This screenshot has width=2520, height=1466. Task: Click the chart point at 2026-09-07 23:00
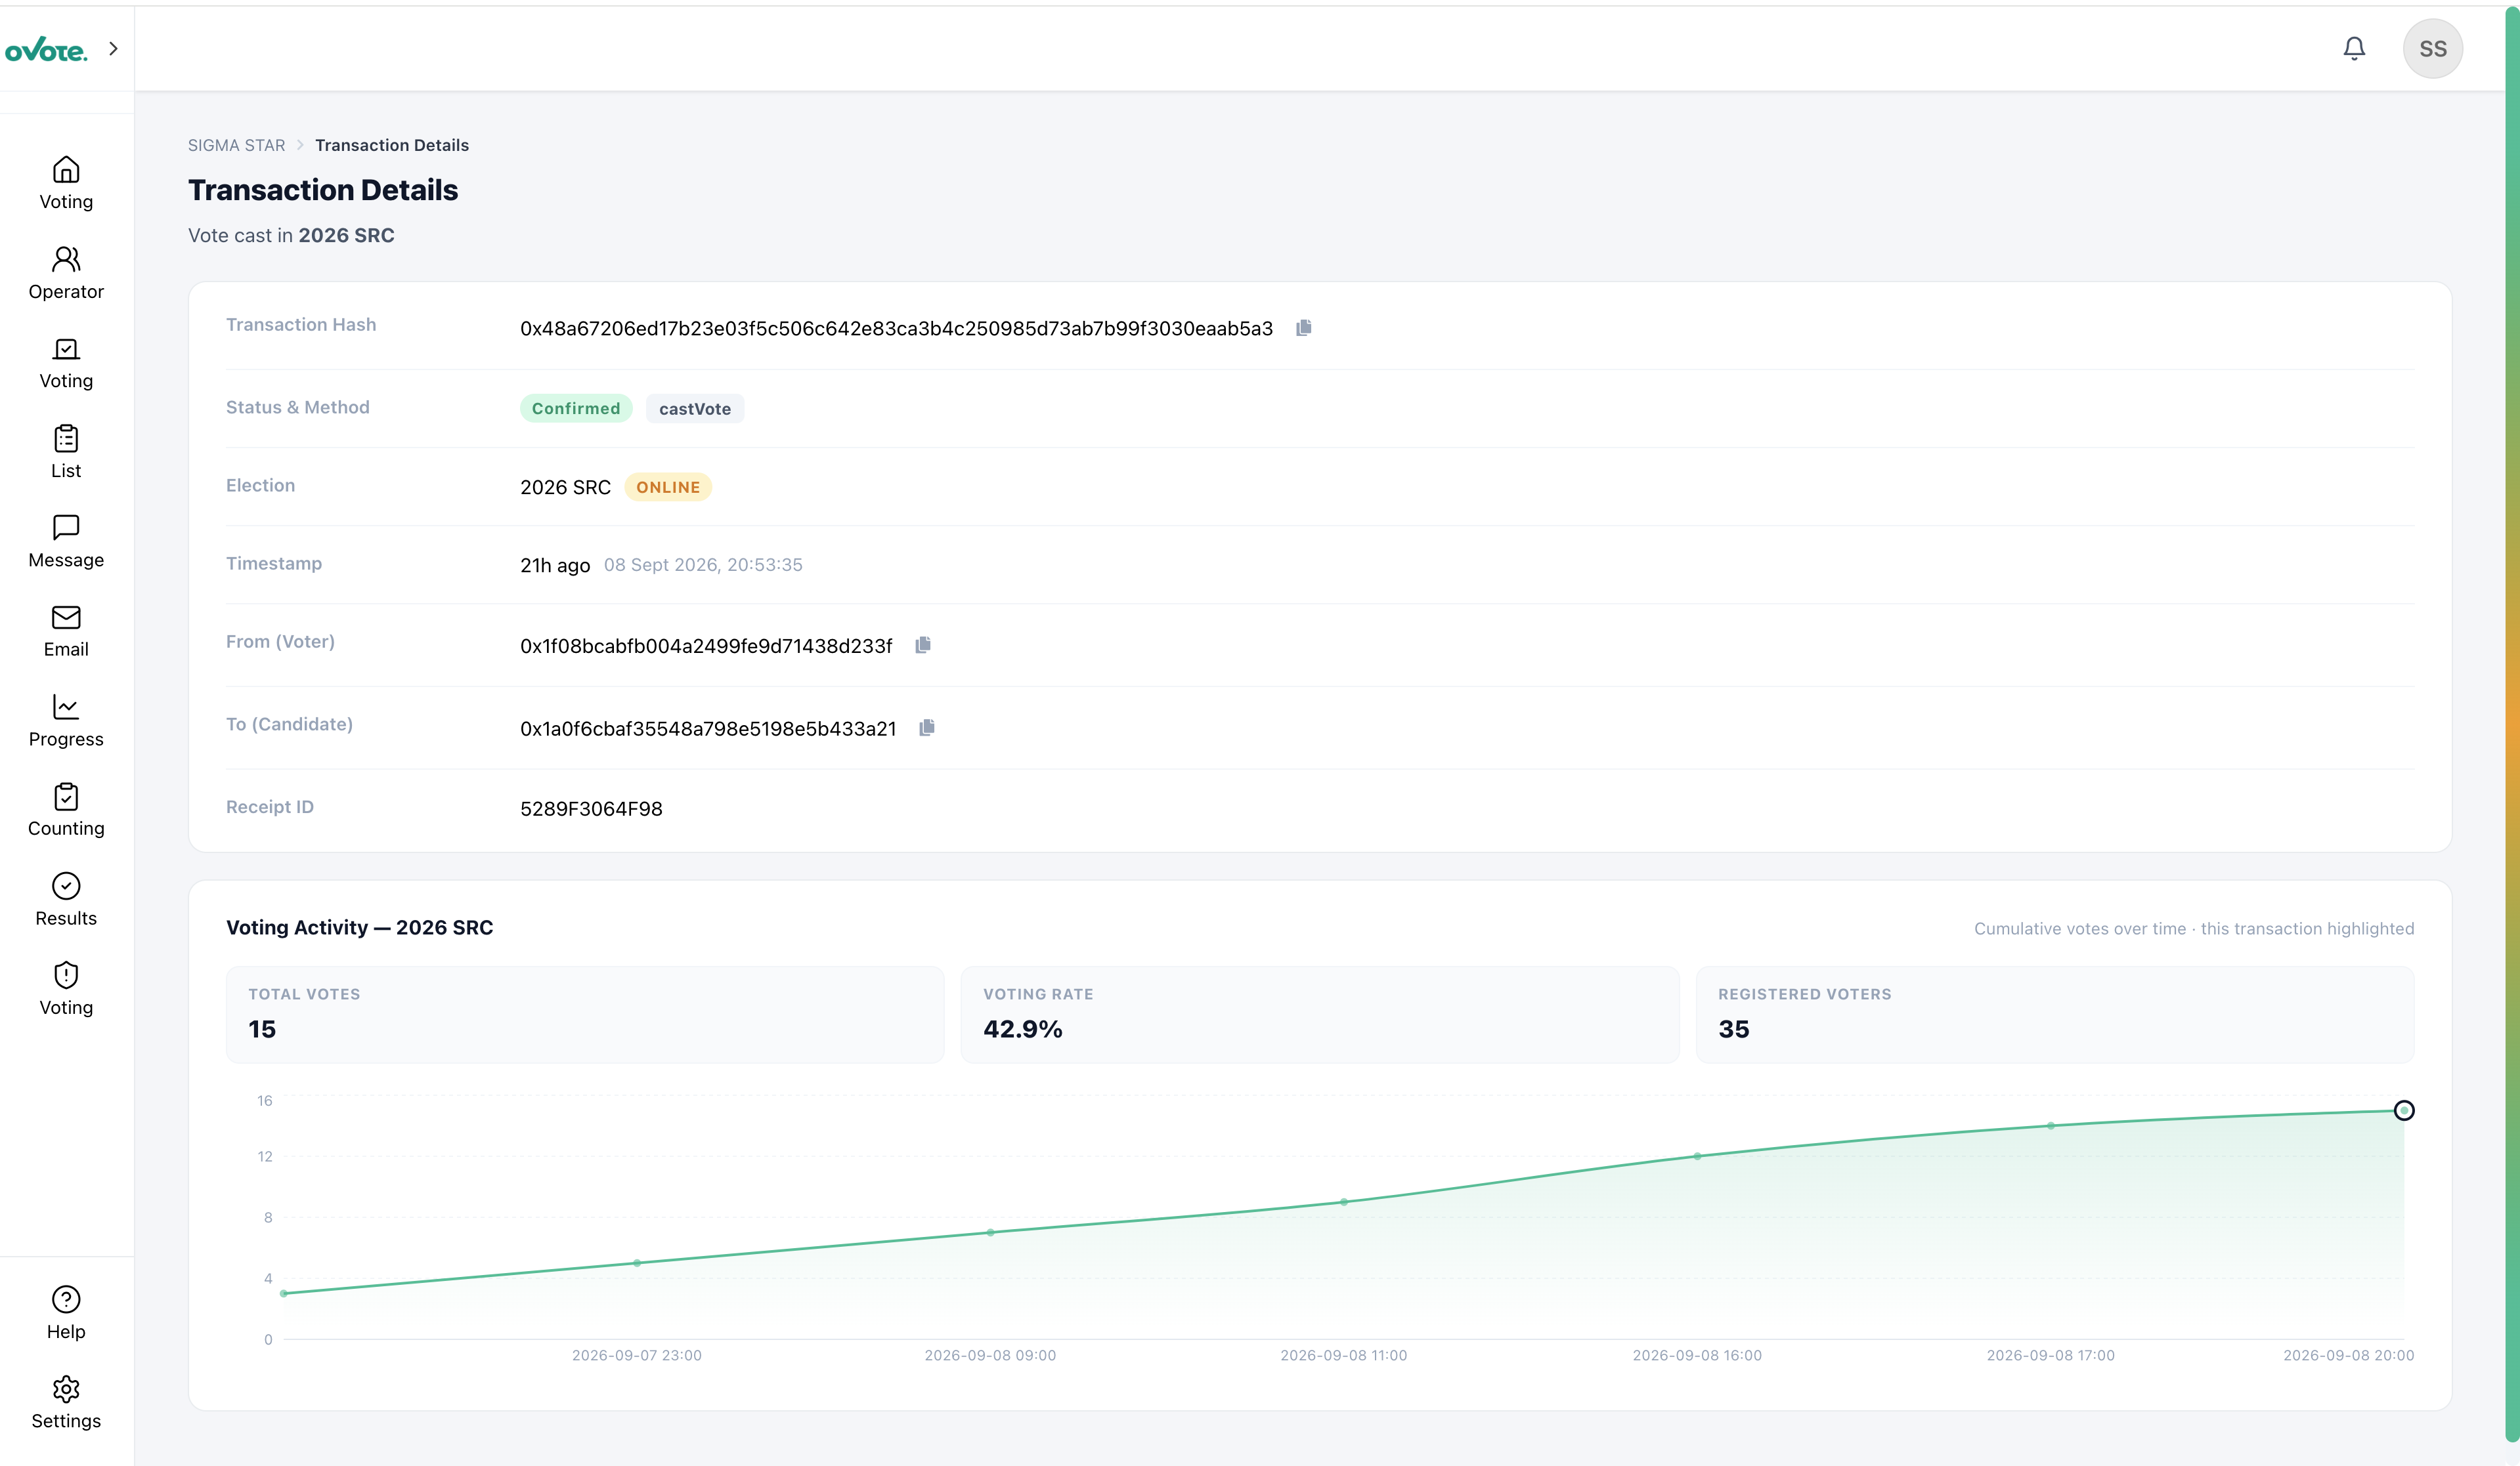click(637, 1263)
